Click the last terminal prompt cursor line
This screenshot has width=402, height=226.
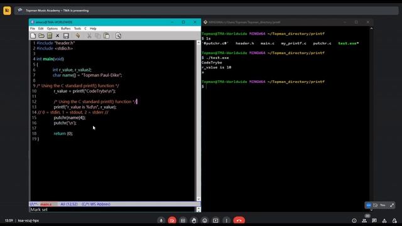(204, 87)
